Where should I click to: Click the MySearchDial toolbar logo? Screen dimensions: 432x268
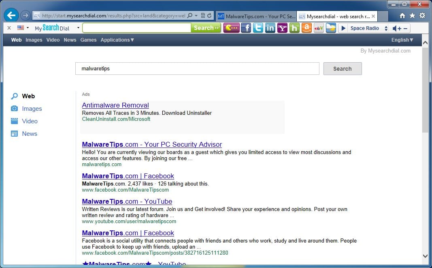pyautogui.click(x=52, y=28)
